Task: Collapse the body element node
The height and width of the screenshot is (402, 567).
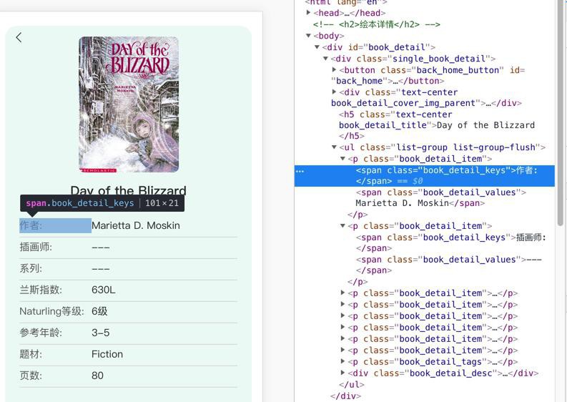Action: pos(308,36)
